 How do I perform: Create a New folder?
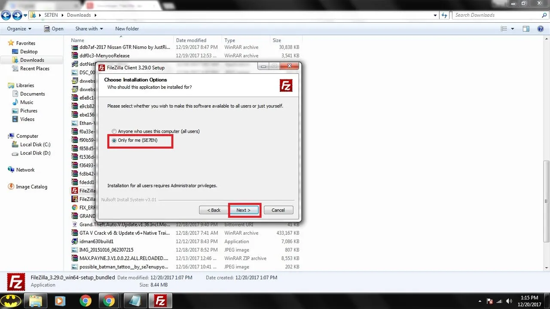(x=127, y=29)
